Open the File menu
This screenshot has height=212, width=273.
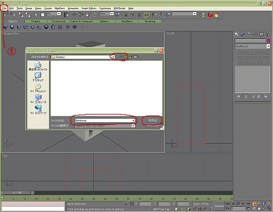4,8
